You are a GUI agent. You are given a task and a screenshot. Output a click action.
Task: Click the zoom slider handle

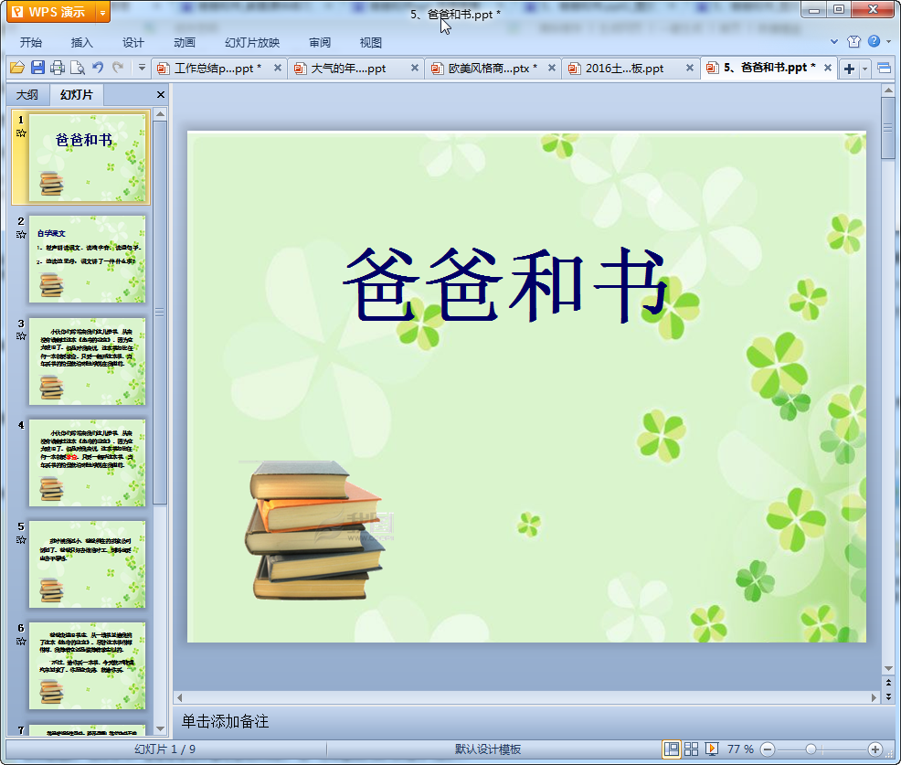(x=811, y=749)
